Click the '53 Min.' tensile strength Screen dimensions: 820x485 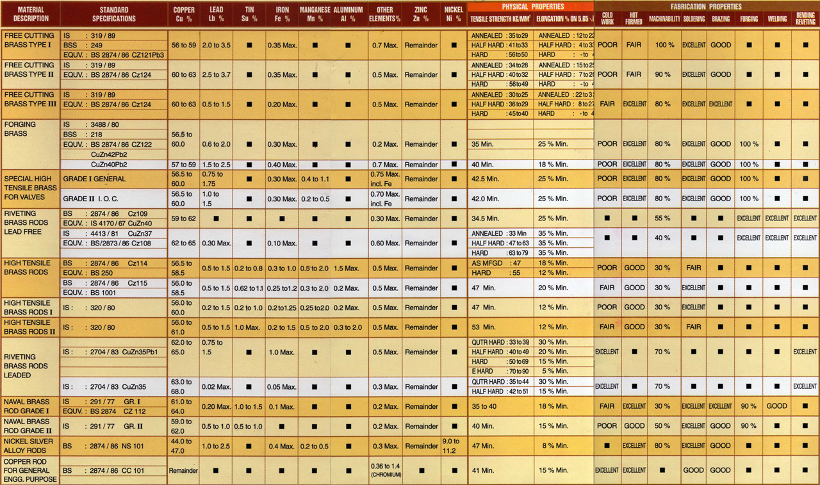tap(485, 327)
